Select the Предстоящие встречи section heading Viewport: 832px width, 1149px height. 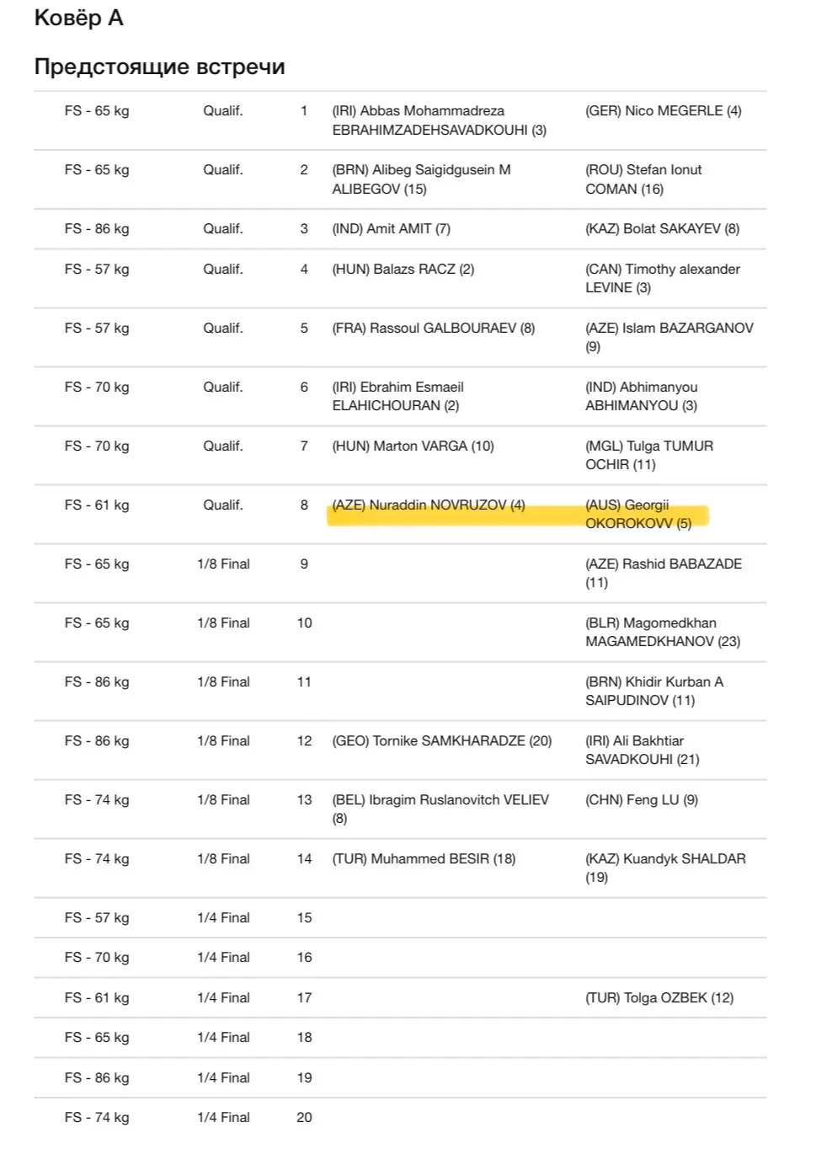(159, 67)
